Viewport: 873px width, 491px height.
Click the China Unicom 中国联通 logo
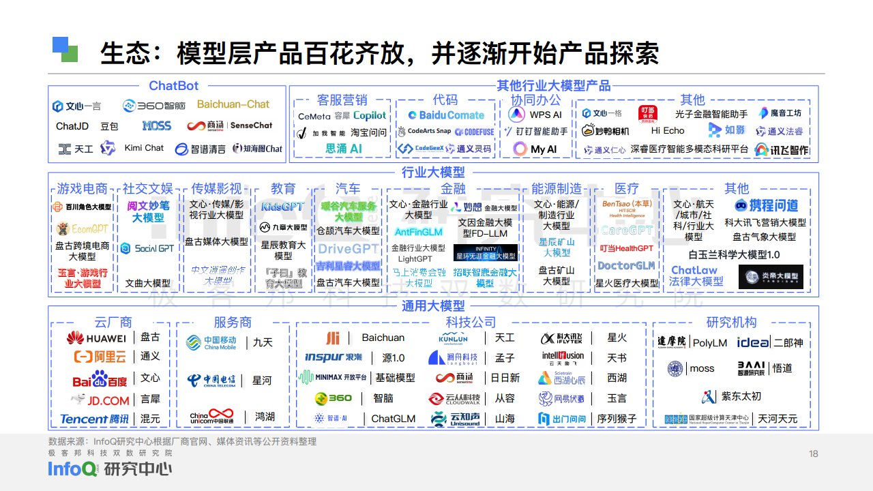pyautogui.click(x=211, y=415)
